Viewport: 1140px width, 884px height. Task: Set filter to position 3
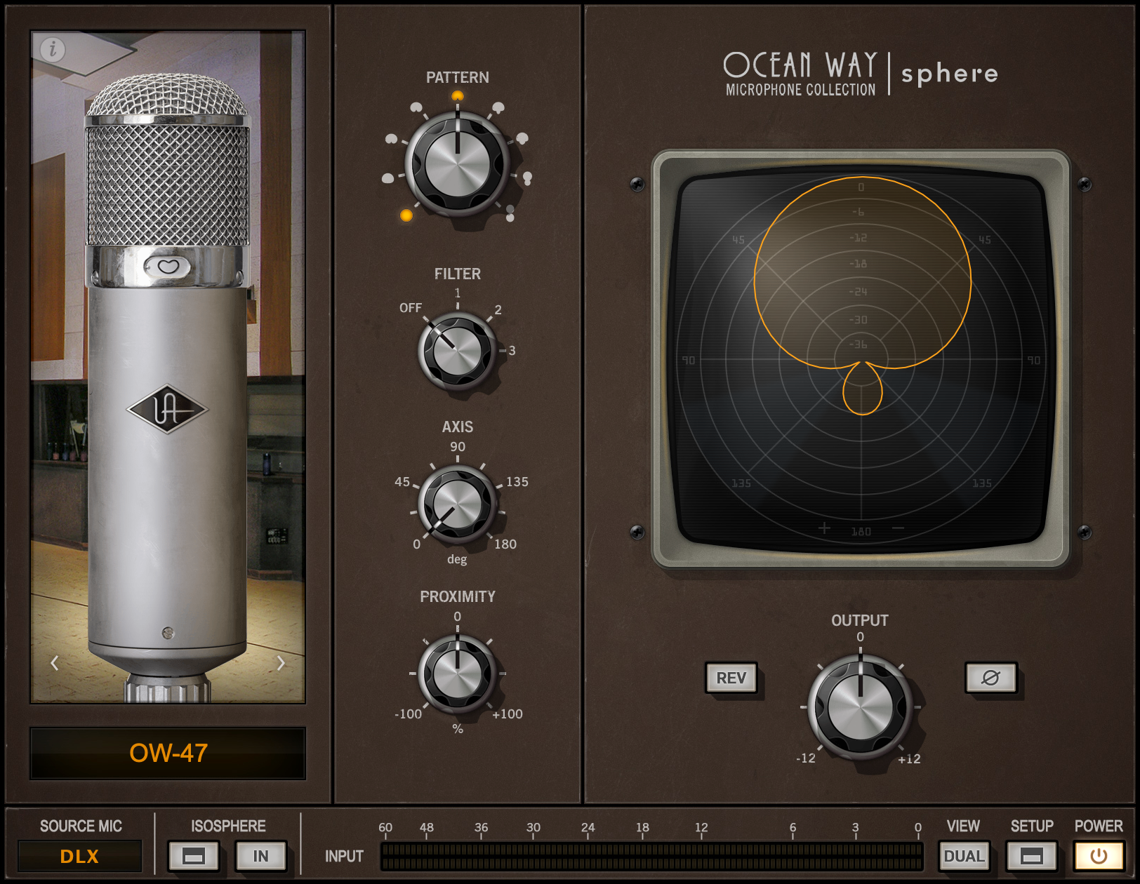pyautogui.click(x=512, y=350)
